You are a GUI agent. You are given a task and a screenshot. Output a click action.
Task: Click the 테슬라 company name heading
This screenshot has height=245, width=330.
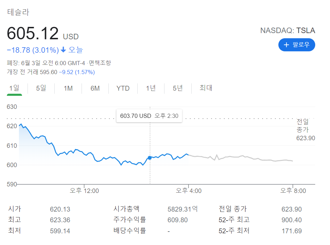point(18,12)
